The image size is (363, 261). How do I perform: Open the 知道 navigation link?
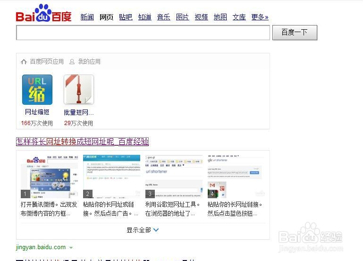tap(145, 17)
